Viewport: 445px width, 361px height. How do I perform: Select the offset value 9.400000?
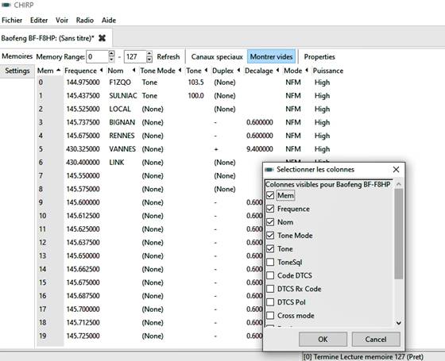[x=260, y=149]
